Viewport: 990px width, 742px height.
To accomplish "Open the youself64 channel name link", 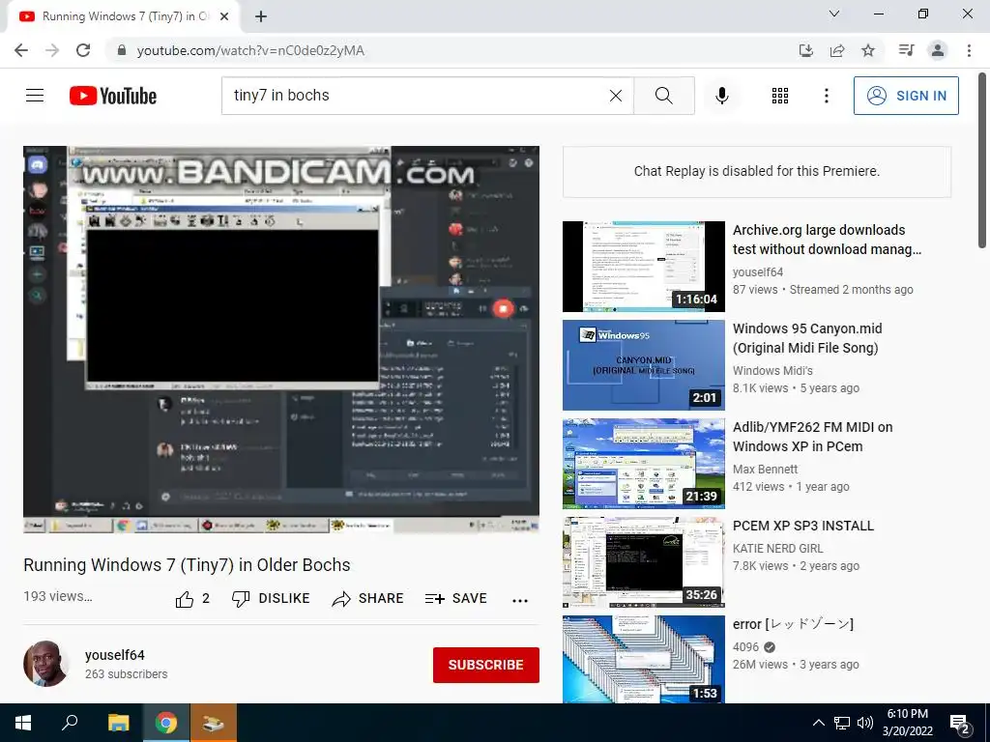I will (115, 655).
